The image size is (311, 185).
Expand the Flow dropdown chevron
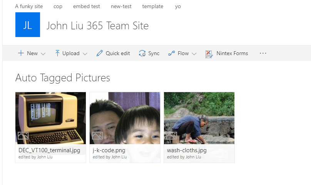click(194, 54)
